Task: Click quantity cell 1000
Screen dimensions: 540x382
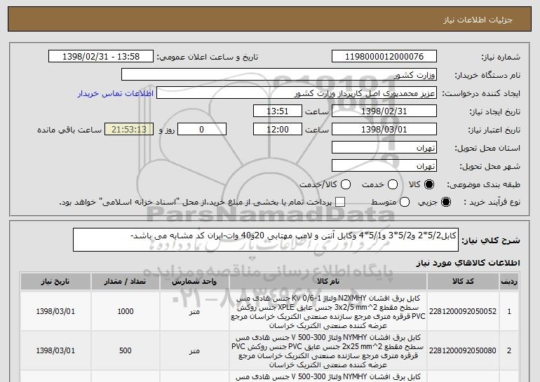Action: tap(126, 311)
